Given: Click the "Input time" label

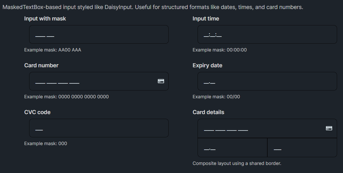Looking at the screenshot, I should click(206, 19).
